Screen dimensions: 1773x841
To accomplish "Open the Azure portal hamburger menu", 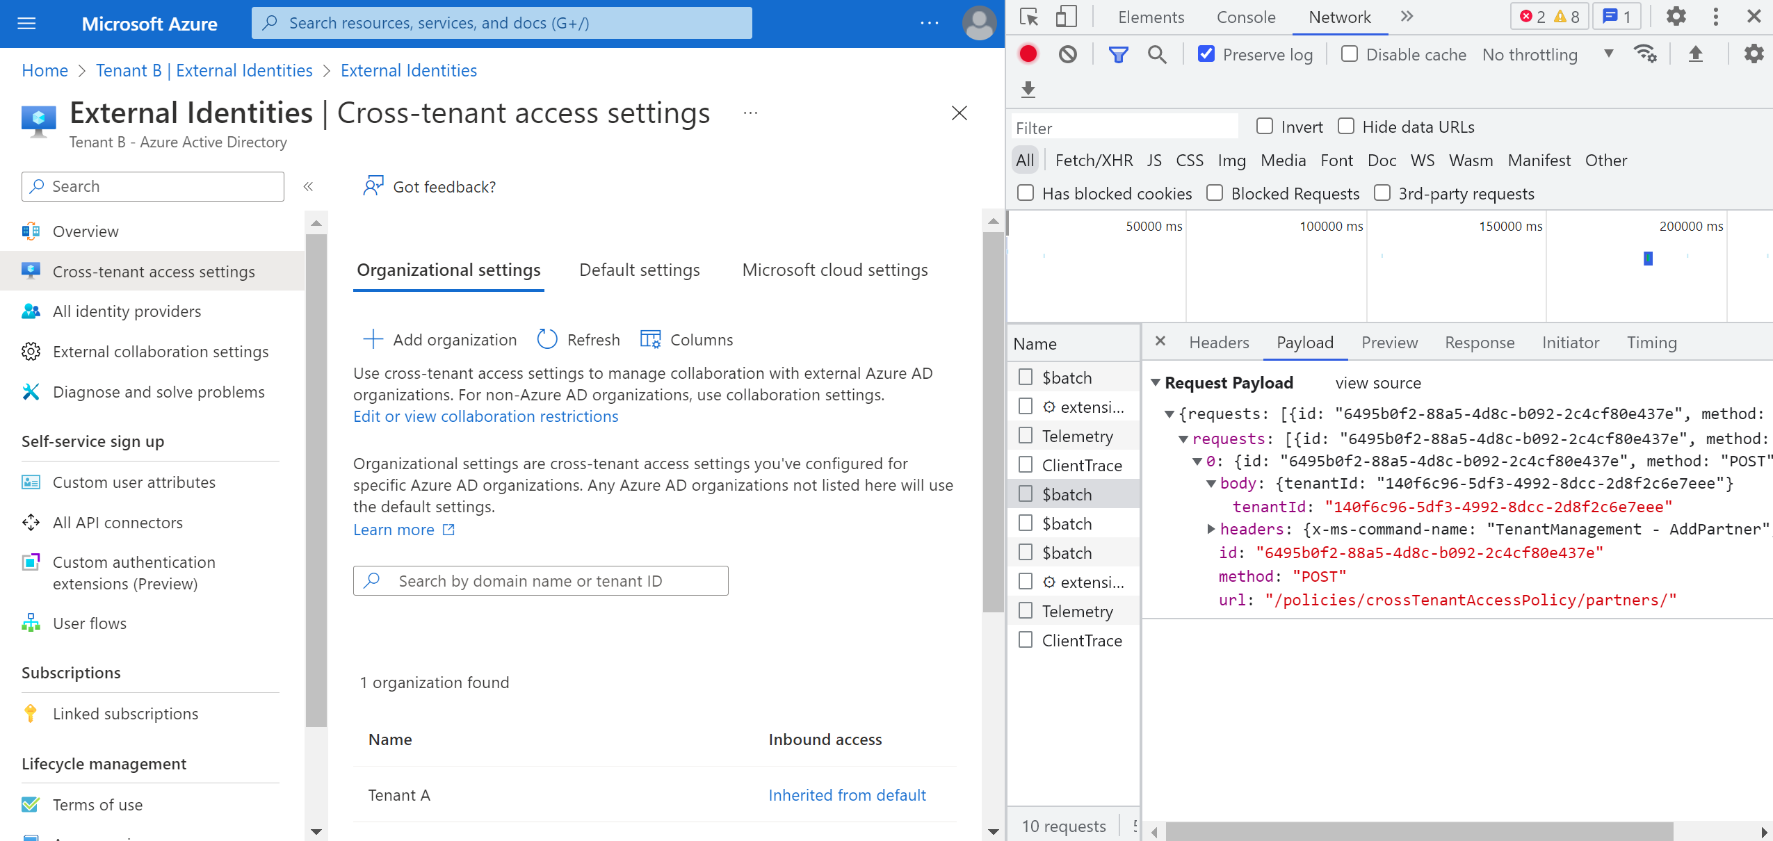I will (x=26, y=24).
